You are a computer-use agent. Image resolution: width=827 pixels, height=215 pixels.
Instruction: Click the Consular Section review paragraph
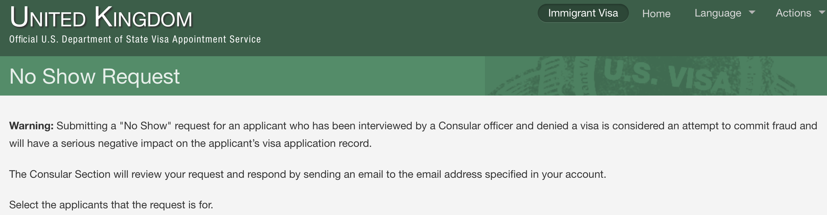point(308,174)
